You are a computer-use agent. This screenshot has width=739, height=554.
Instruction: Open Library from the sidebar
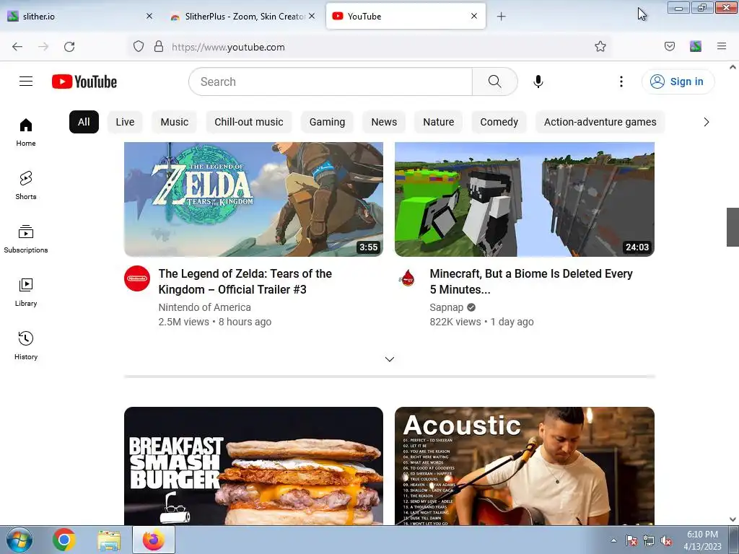(26, 293)
